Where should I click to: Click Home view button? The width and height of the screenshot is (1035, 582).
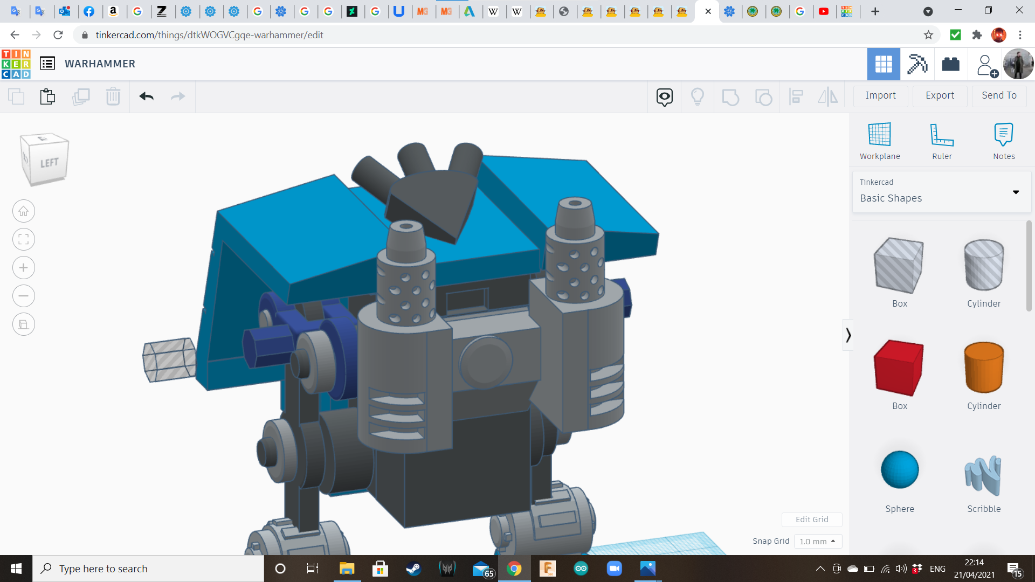(x=24, y=211)
